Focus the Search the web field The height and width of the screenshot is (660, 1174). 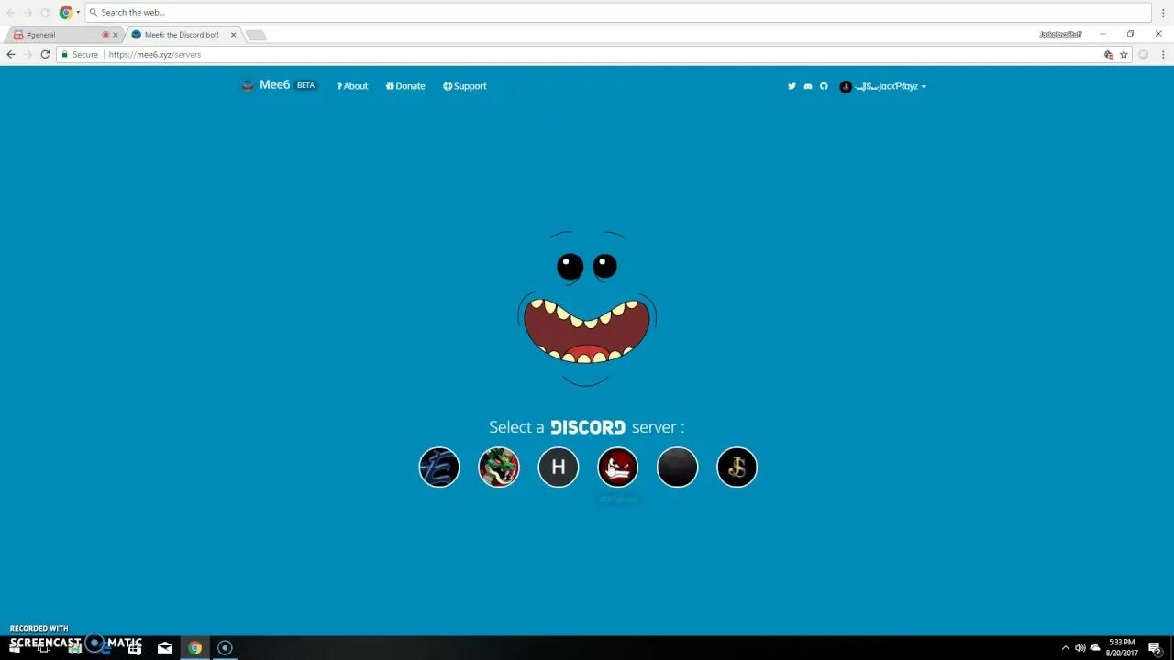(618, 13)
